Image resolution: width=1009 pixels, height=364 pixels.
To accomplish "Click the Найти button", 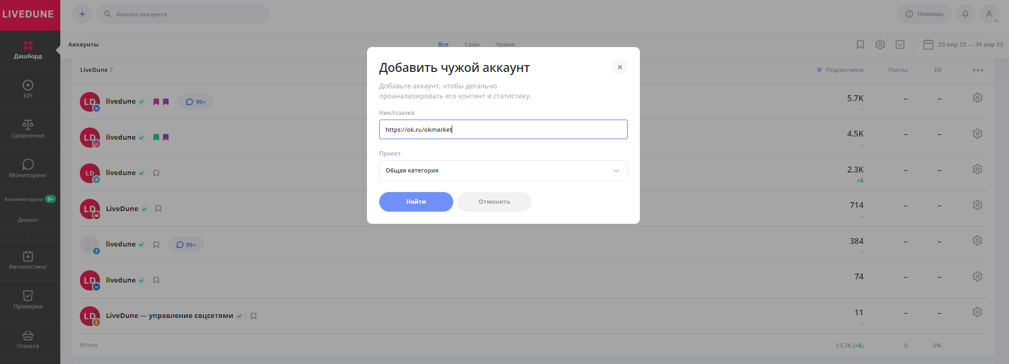I will point(416,202).
